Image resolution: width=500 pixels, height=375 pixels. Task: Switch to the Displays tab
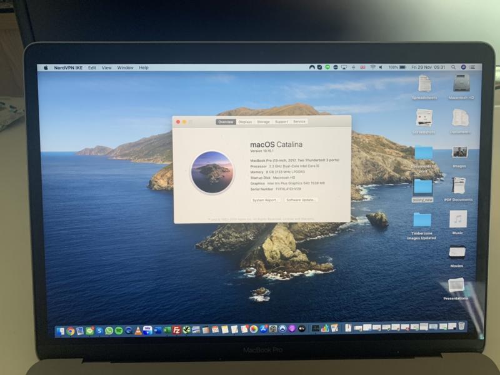[245, 122]
